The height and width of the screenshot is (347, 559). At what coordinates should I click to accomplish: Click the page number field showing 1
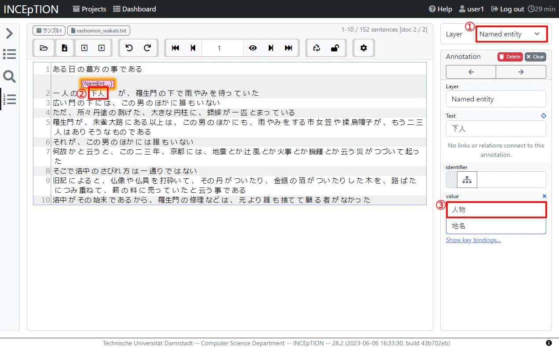pos(222,48)
